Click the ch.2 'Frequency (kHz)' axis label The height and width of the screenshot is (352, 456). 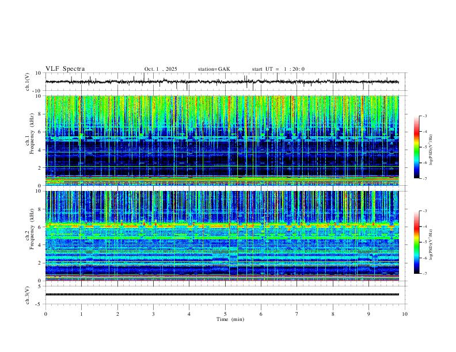coord(32,229)
